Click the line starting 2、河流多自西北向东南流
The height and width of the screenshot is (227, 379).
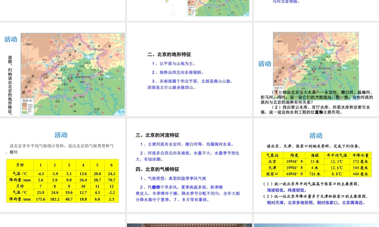click(x=188, y=156)
